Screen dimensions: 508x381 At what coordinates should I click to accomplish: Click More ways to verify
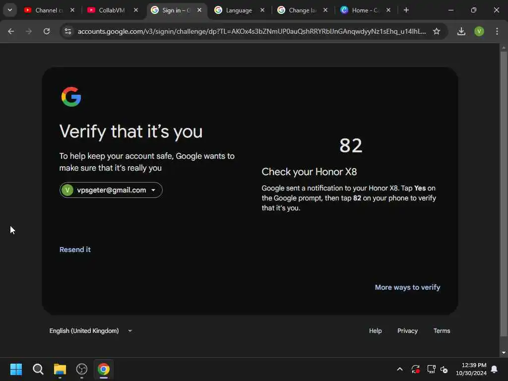coord(407,287)
